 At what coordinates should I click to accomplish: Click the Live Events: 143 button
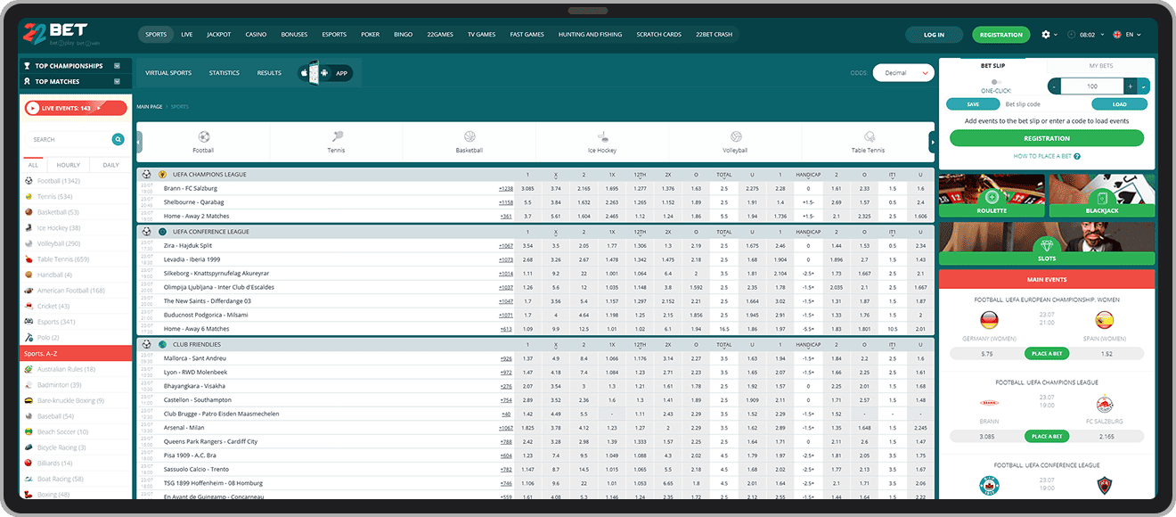(x=77, y=108)
